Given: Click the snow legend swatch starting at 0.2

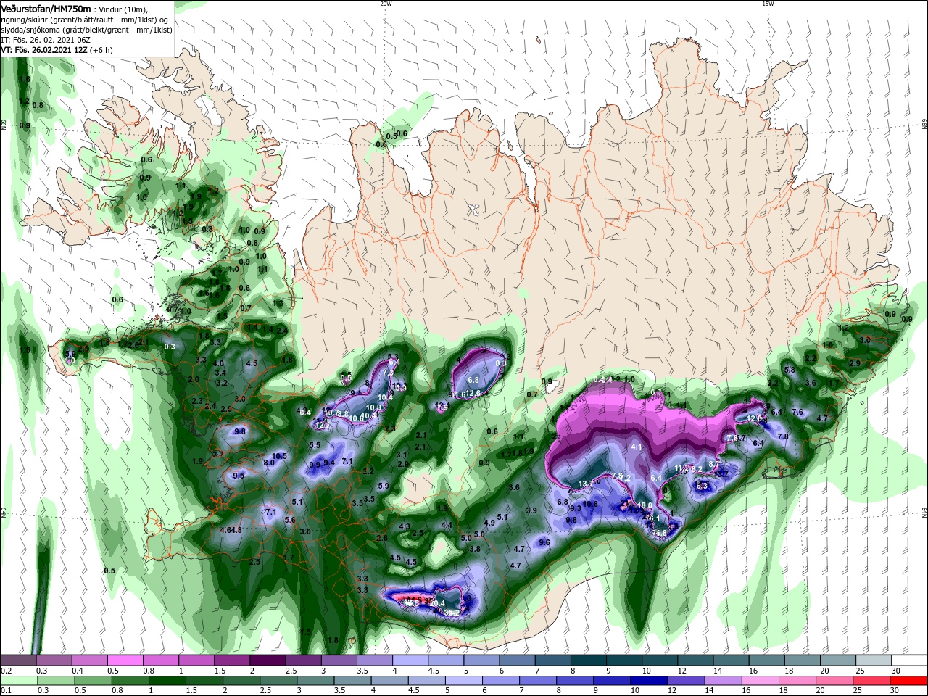Looking at the screenshot, I should click(x=18, y=660).
